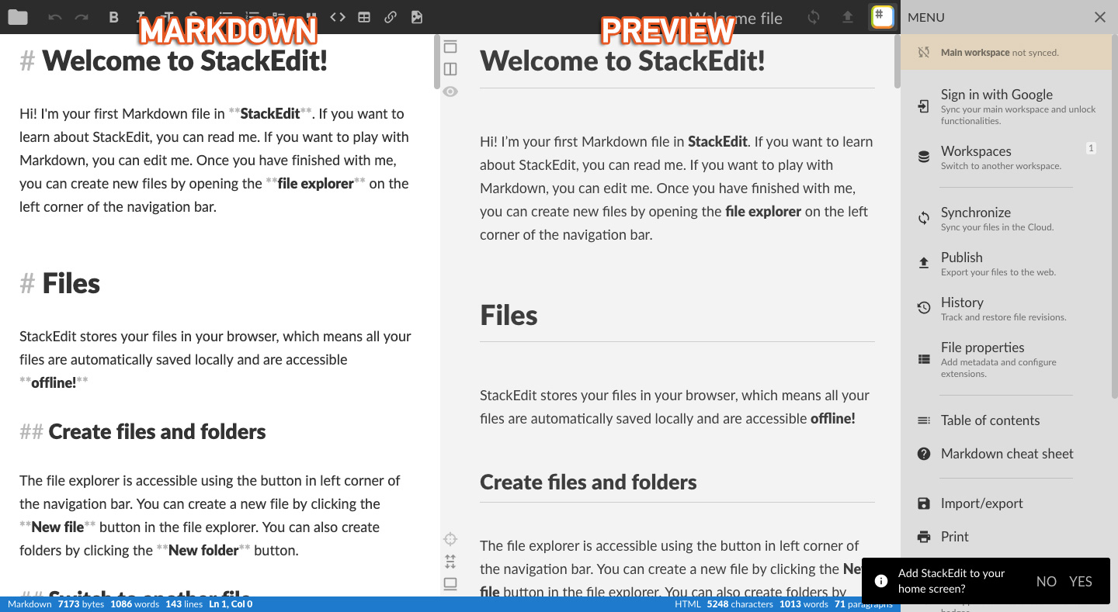Click the publish upload icon in navigation bar
1118x612 pixels.
(x=848, y=17)
